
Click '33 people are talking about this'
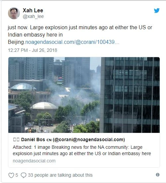[60, 175]
